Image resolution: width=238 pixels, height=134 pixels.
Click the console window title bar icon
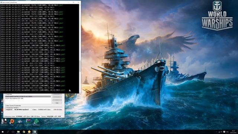(x=1, y=3)
